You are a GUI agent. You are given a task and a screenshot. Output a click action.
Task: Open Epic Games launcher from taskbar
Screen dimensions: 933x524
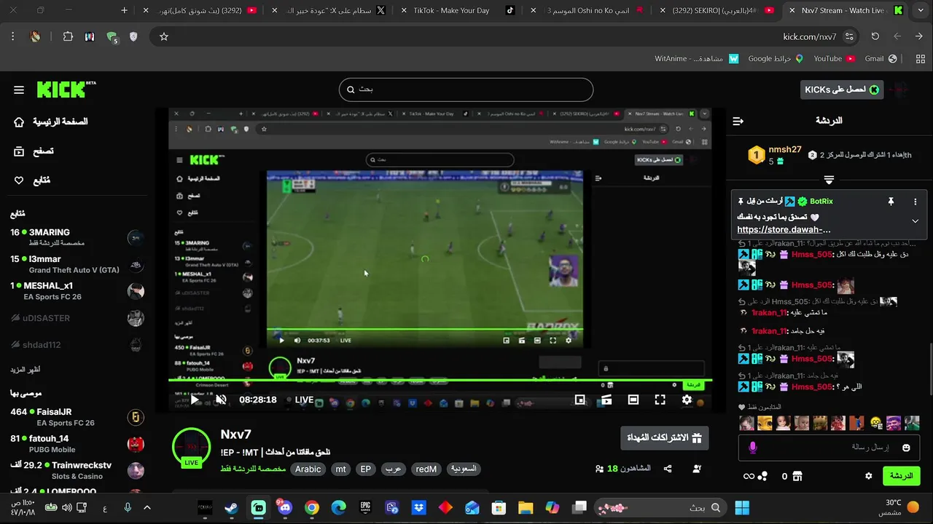tap(366, 507)
